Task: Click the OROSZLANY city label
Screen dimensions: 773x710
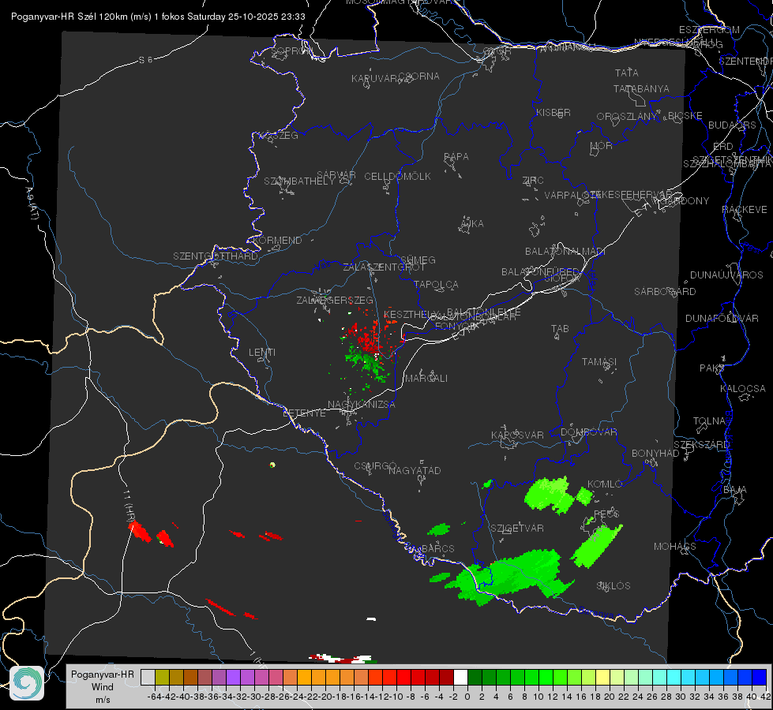Action: 627,116
